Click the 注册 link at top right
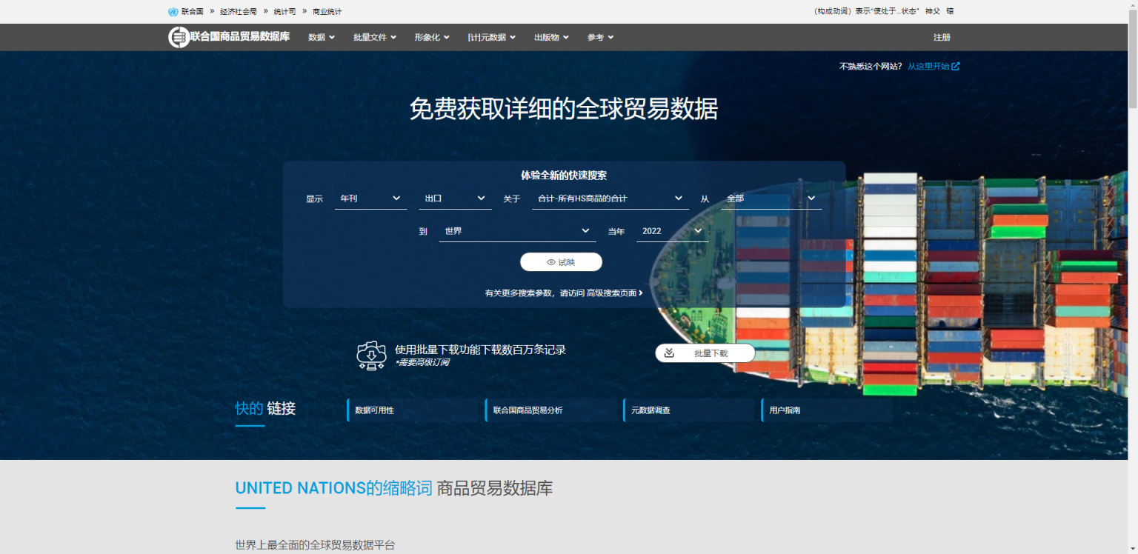Screen dimensions: 1138x554 pyautogui.click(x=942, y=37)
